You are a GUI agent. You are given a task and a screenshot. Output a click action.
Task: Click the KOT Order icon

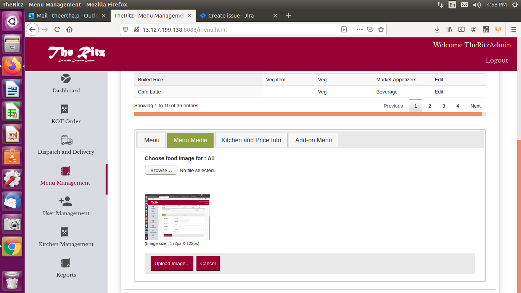(65, 109)
